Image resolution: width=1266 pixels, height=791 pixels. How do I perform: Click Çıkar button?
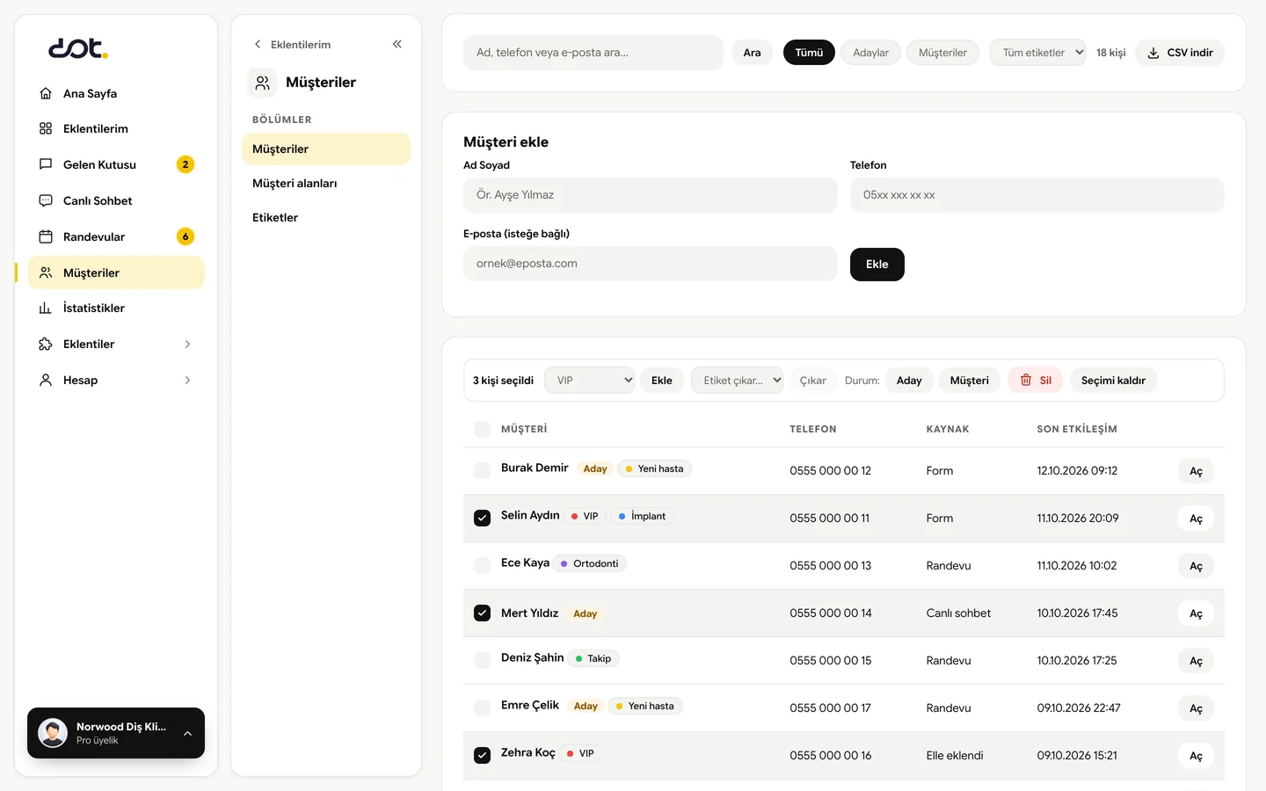pyautogui.click(x=812, y=381)
